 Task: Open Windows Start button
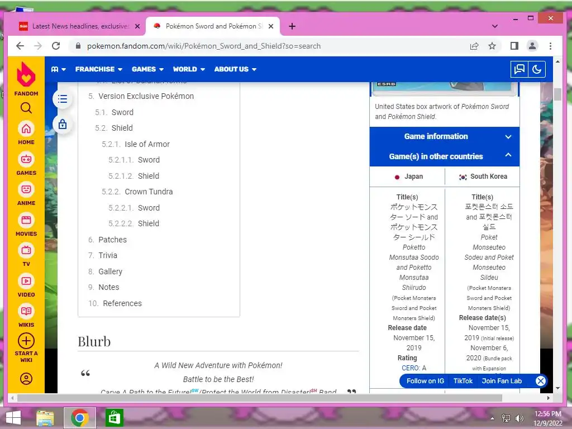tap(13, 418)
